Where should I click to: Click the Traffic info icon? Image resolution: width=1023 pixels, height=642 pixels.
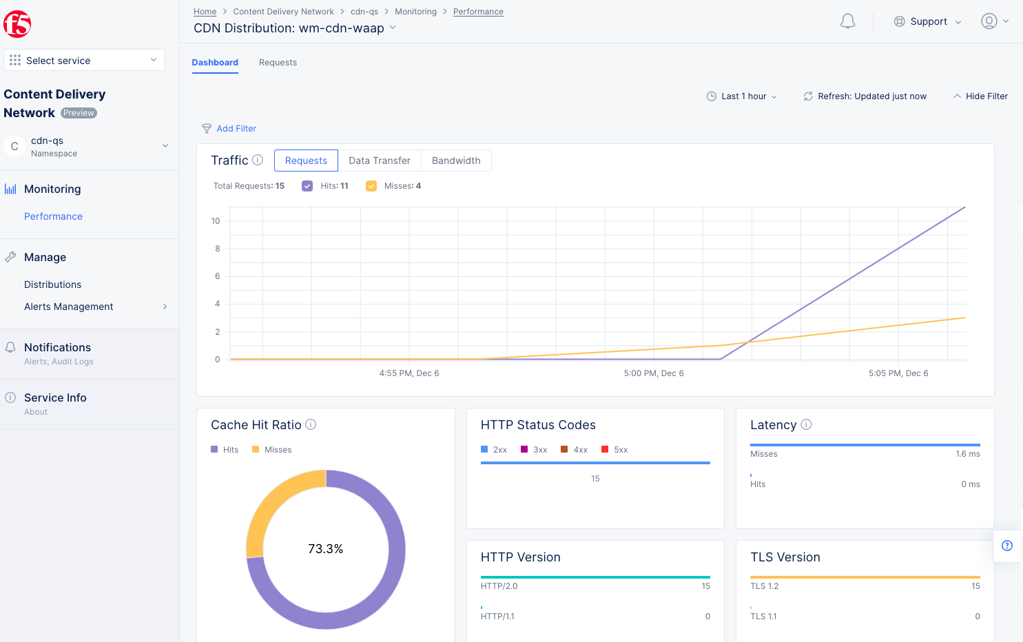pyautogui.click(x=258, y=159)
